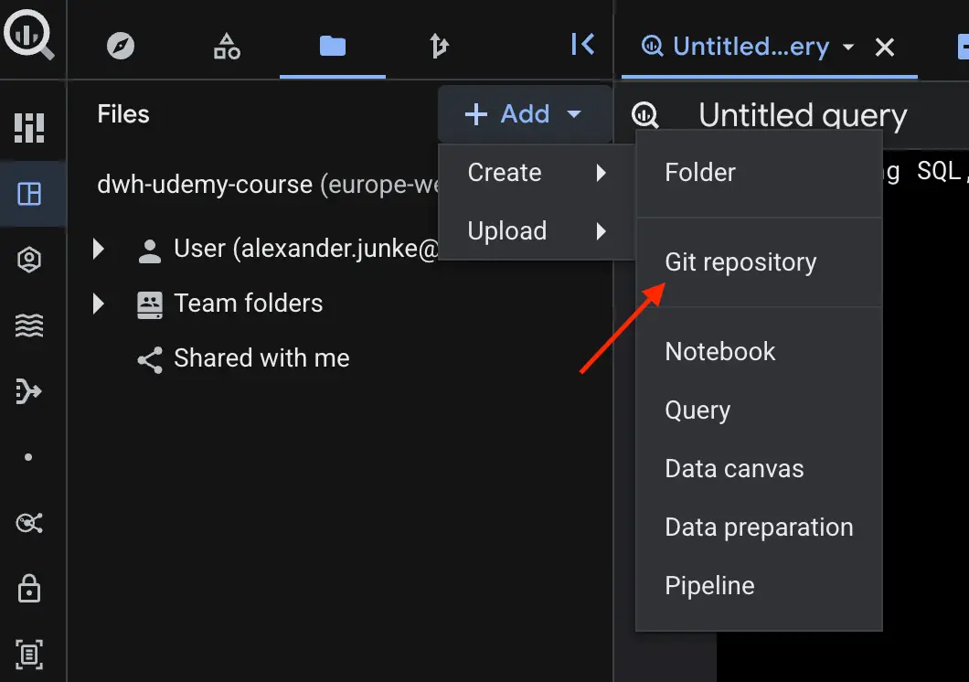The width and height of the screenshot is (969, 682).
Task: Click the small dot sidebar item
Action: click(28, 457)
